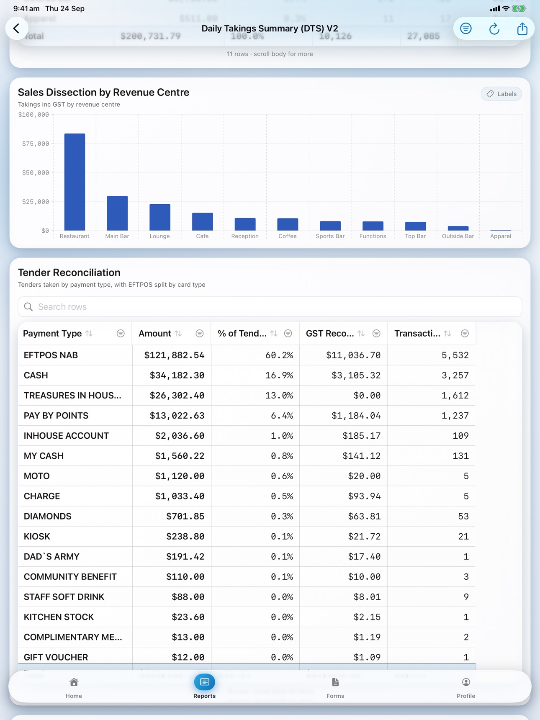Refresh the Daily Takings Summary report
The height and width of the screenshot is (720, 540).
point(494,28)
